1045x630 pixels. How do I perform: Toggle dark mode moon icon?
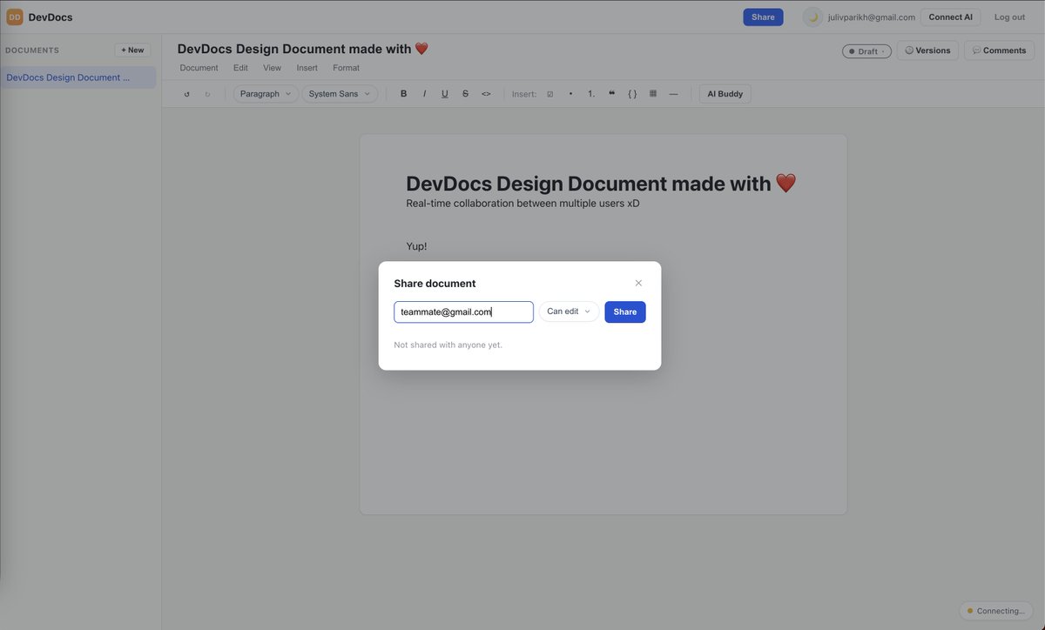(x=812, y=17)
